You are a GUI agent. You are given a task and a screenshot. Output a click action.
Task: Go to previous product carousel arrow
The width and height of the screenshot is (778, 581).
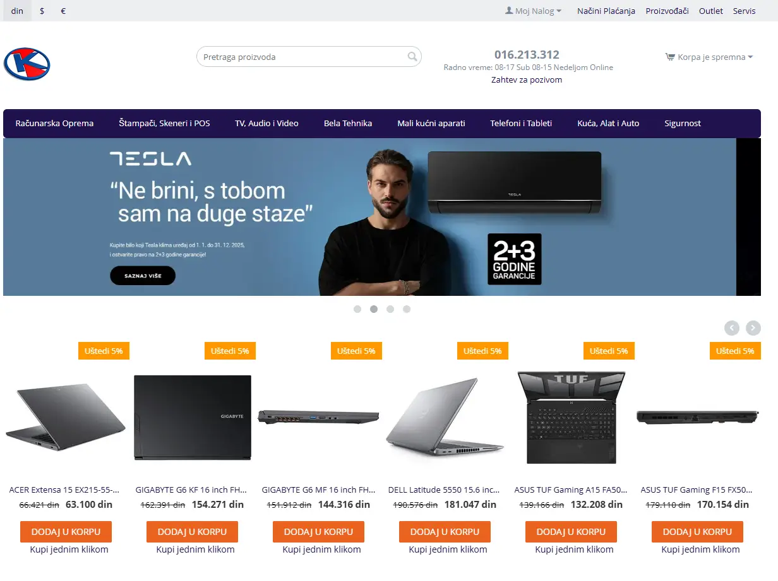click(x=732, y=327)
